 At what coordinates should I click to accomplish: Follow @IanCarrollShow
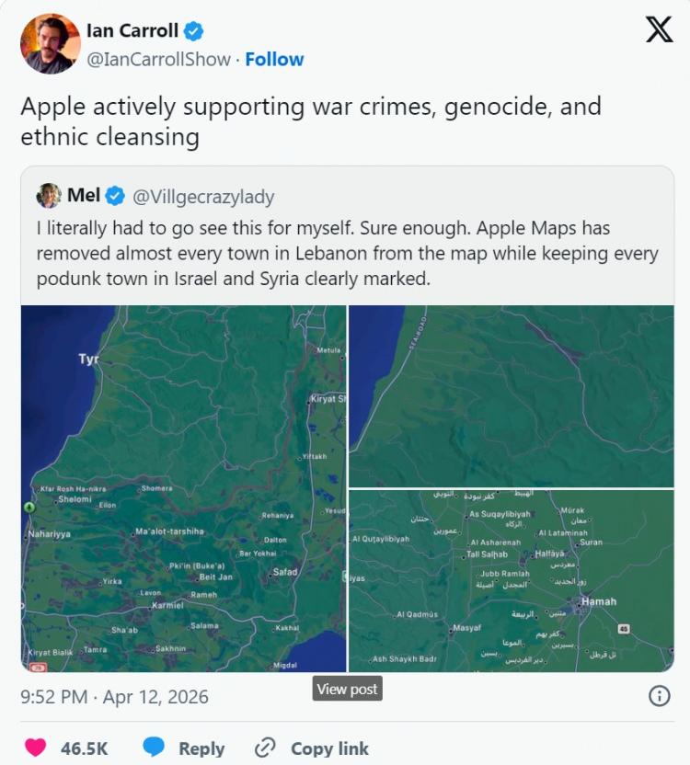pyautogui.click(x=274, y=60)
